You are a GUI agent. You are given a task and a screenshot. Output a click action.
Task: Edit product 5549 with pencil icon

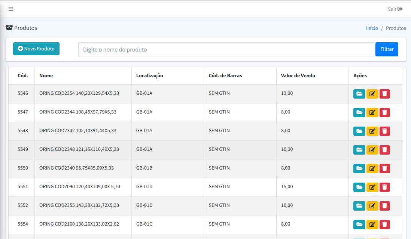pyautogui.click(x=372, y=150)
